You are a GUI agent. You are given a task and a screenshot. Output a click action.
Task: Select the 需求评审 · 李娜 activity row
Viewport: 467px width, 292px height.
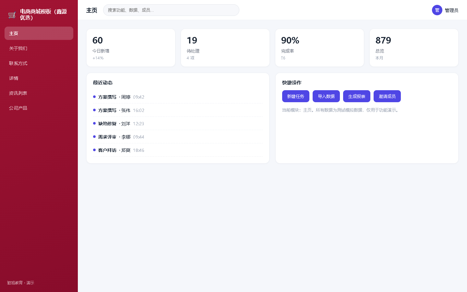[178, 137]
